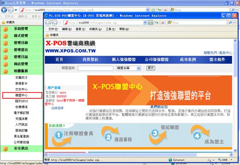Click the 幫助中心 help link
The height and width of the screenshot is (165, 240).
coord(226,52)
